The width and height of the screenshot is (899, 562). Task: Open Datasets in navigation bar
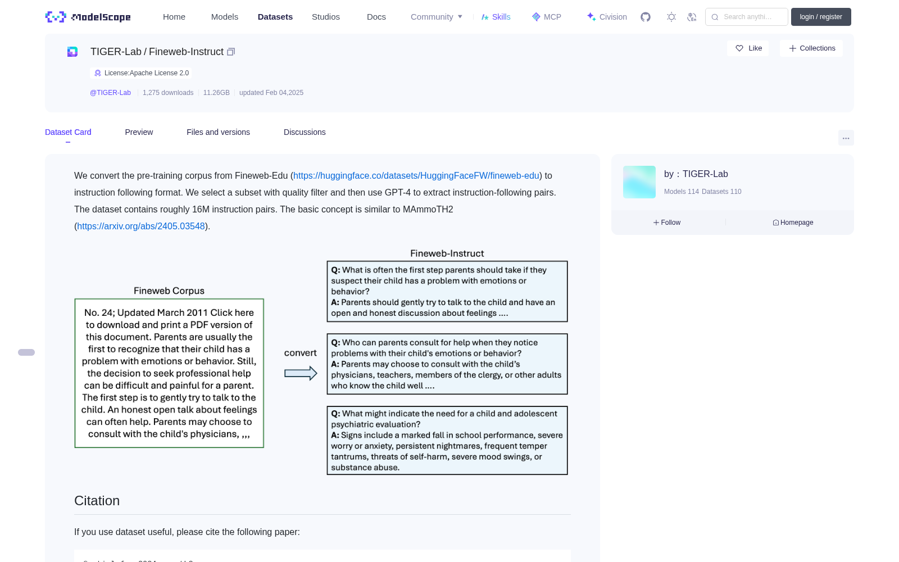275,17
